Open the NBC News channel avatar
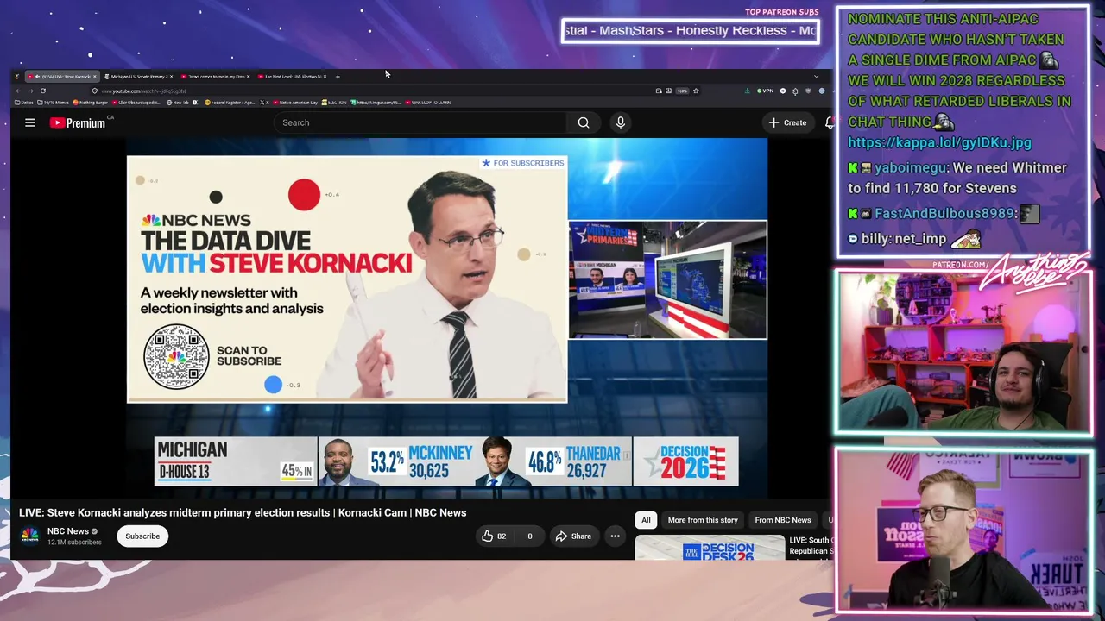The height and width of the screenshot is (621, 1105). [x=30, y=536]
